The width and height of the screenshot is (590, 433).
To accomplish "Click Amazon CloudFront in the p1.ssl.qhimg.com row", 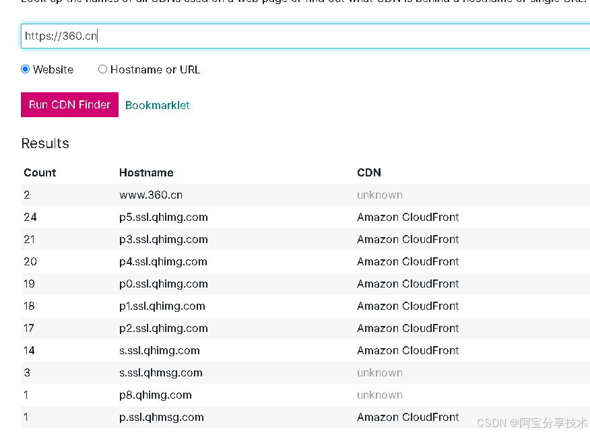I will (x=408, y=306).
